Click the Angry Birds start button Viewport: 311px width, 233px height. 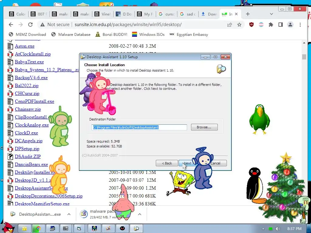tap(8, 228)
